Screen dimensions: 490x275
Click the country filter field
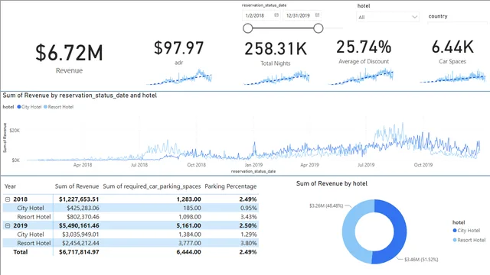coord(457,22)
